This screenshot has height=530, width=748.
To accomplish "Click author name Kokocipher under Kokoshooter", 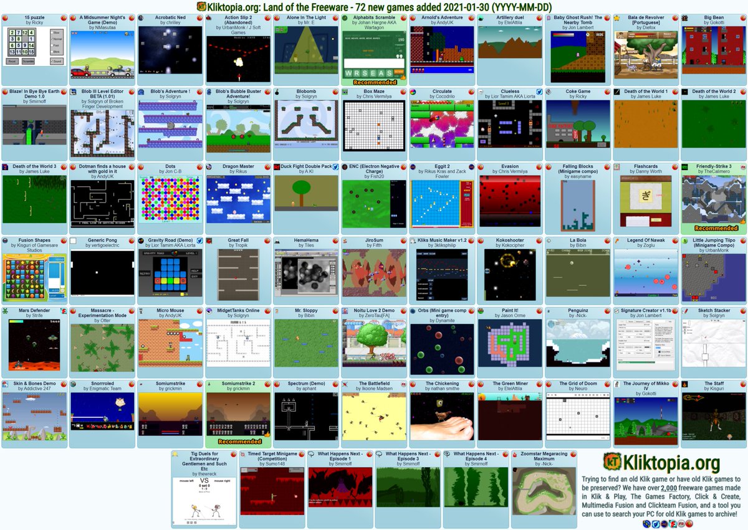I will 513,245.
